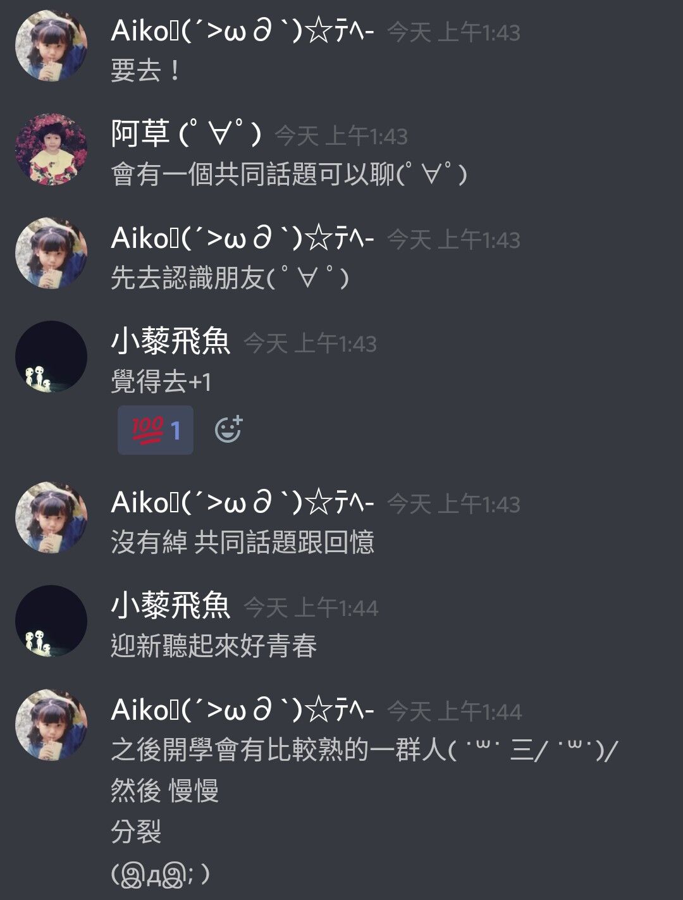Click the 小藜飛魚 username above 迎新聽起來好青春

tap(171, 607)
